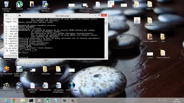184x103 pixels.
Task: Open the denise desktop file
Action: (72, 71)
